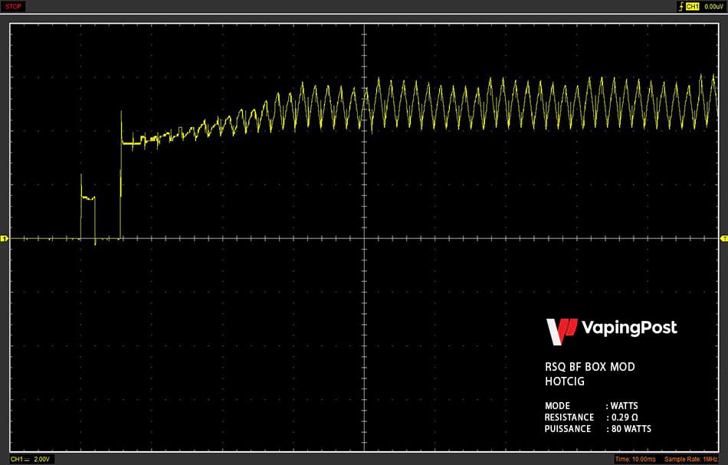Image resolution: width=728 pixels, height=465 pixels.
Task: Click the CH1 ground marker labeled 1
Action: click(4, 238)
